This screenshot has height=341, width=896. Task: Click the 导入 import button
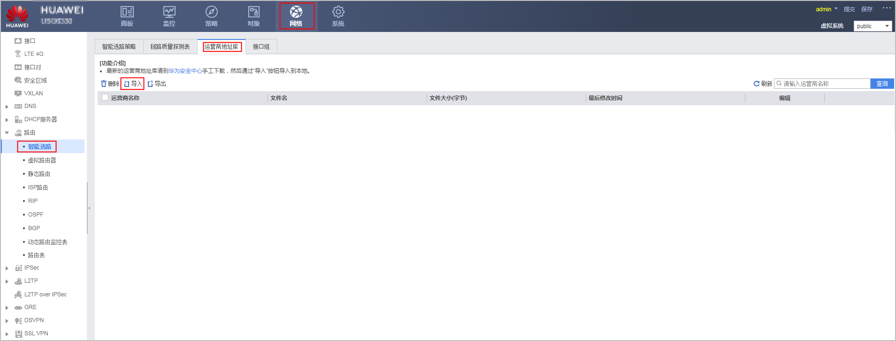pos(132,84)
